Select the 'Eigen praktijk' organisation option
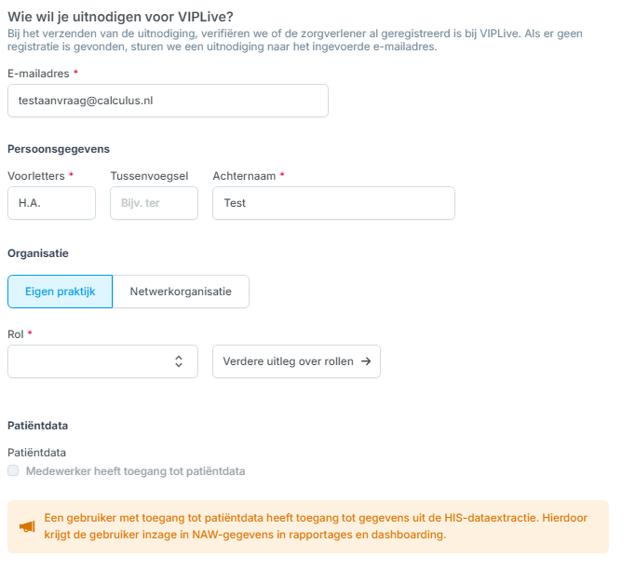 tap(60, 292)
